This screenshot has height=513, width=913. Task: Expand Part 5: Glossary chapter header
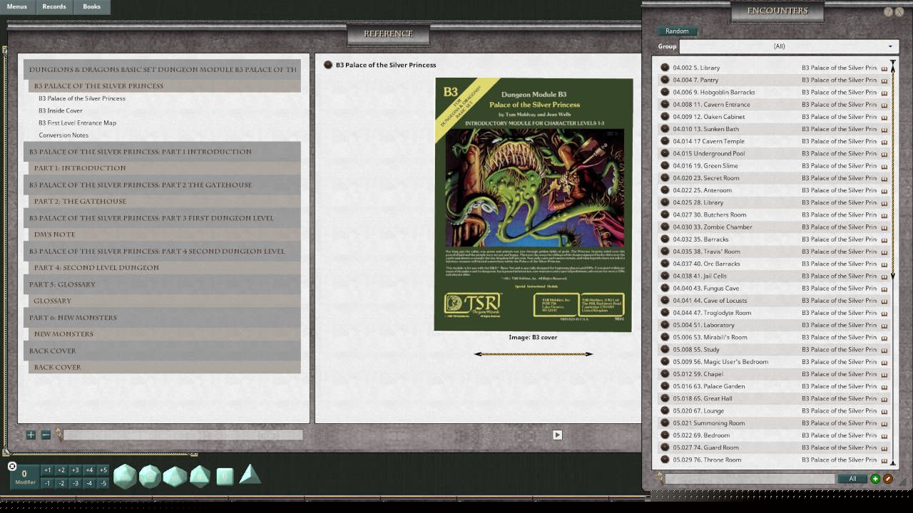[x=162, y=284]
